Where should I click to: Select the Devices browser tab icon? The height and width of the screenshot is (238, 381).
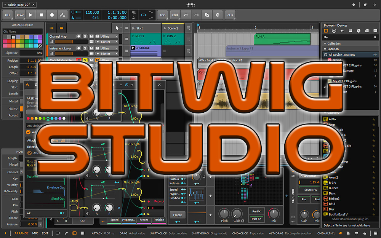point(326,31)
